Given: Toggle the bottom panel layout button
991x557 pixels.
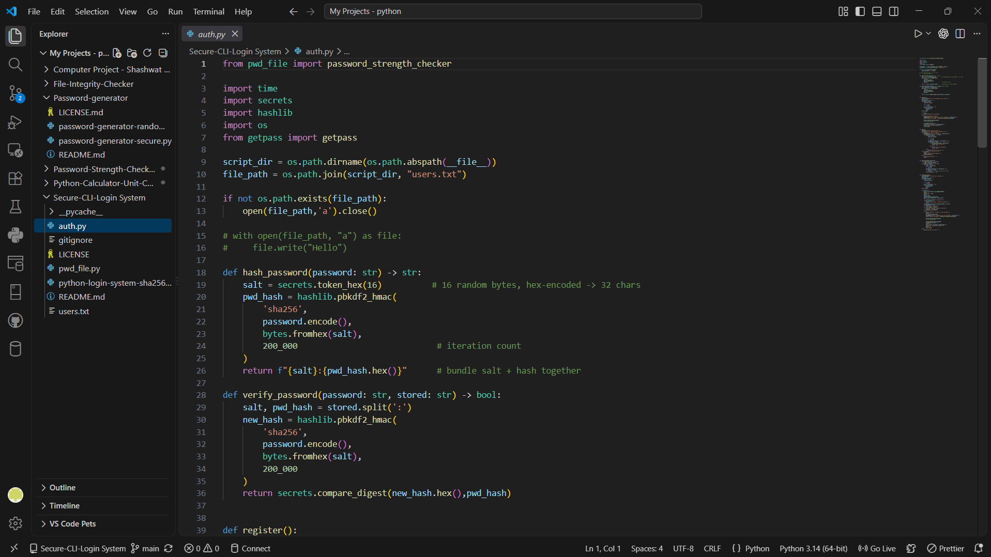Looking at the screenshot, I should click(x=877, y=11).
